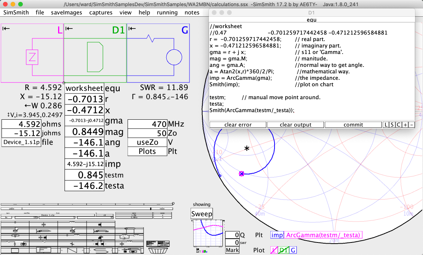Click the move-left arrow on block G
Viewport: 423px width, 255px height.
click(132, 29)
